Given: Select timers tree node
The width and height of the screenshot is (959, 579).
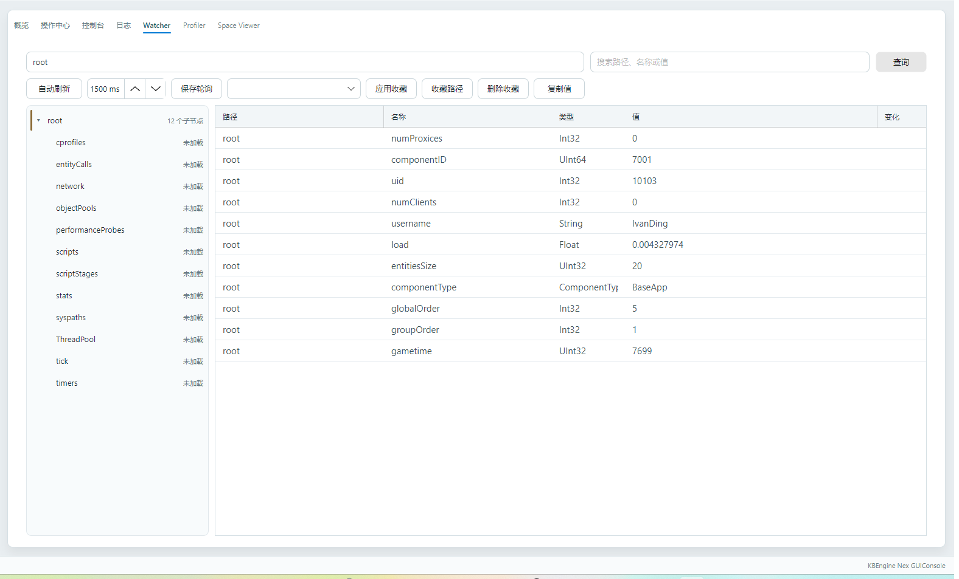Looking at the screenshot, I should tap(67, 383).
